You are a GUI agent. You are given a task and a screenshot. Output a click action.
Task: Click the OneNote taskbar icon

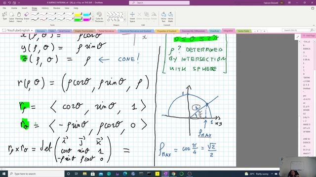(165, 174)
